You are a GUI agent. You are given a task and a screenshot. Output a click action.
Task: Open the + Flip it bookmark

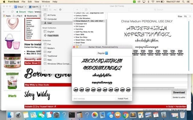[x=17, y=16]
